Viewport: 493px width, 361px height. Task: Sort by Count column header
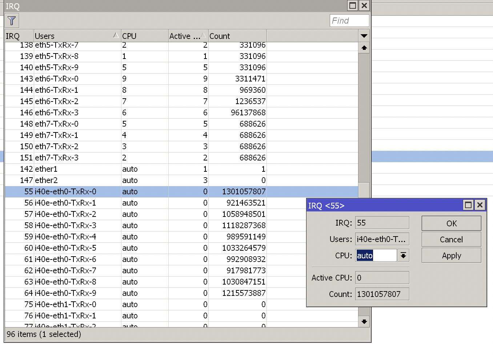(237, 36)
